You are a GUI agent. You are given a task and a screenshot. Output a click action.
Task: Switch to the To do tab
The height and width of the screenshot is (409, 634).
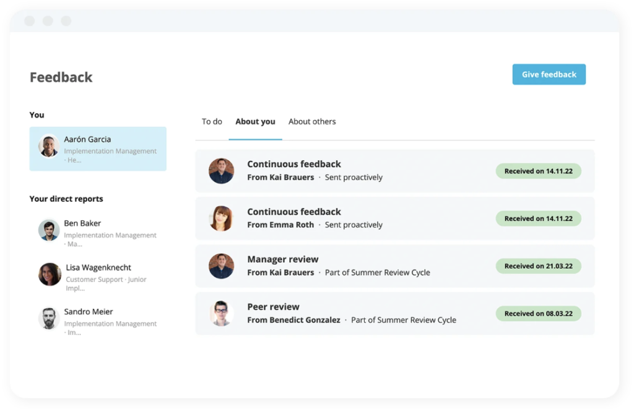pyautogui.click(x=212, y=121)
